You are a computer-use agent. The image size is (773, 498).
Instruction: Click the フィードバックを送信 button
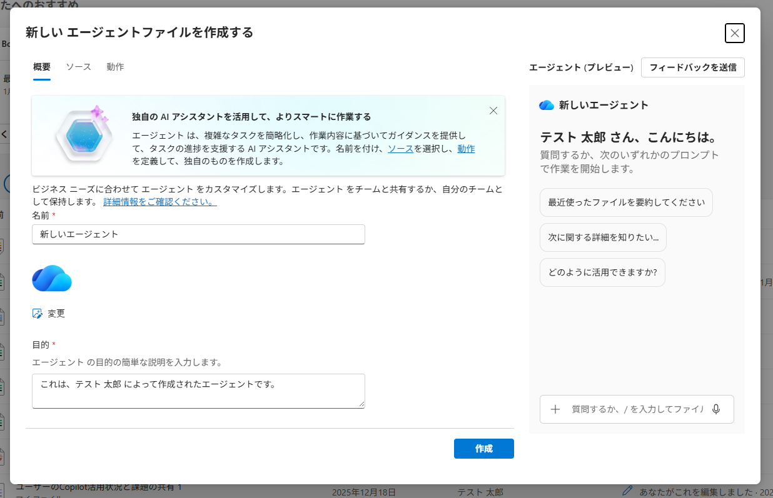click(692, 67)
